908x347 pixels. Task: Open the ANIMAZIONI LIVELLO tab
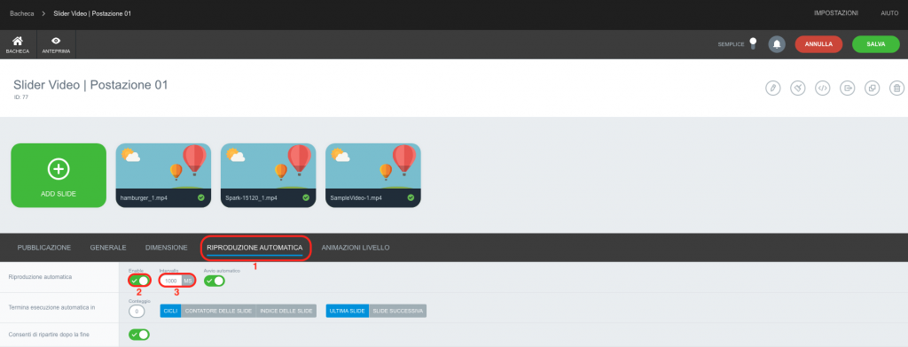point(356,248)
